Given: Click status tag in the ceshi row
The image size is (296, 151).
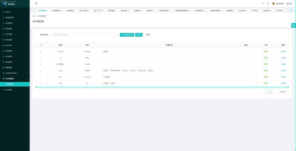Looking at the screenshot, I should point(266,71).
